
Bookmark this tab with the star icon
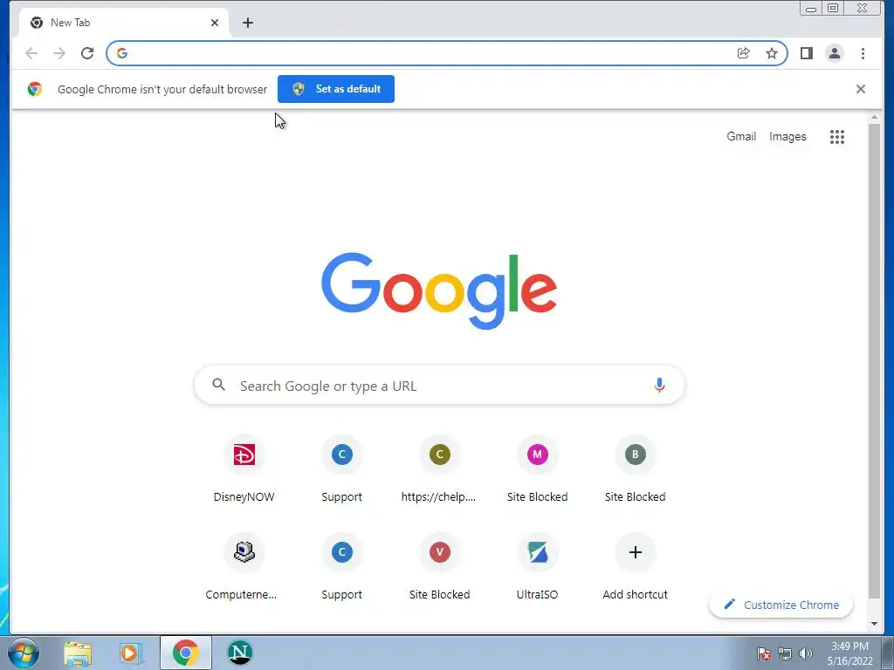(772, 53)
